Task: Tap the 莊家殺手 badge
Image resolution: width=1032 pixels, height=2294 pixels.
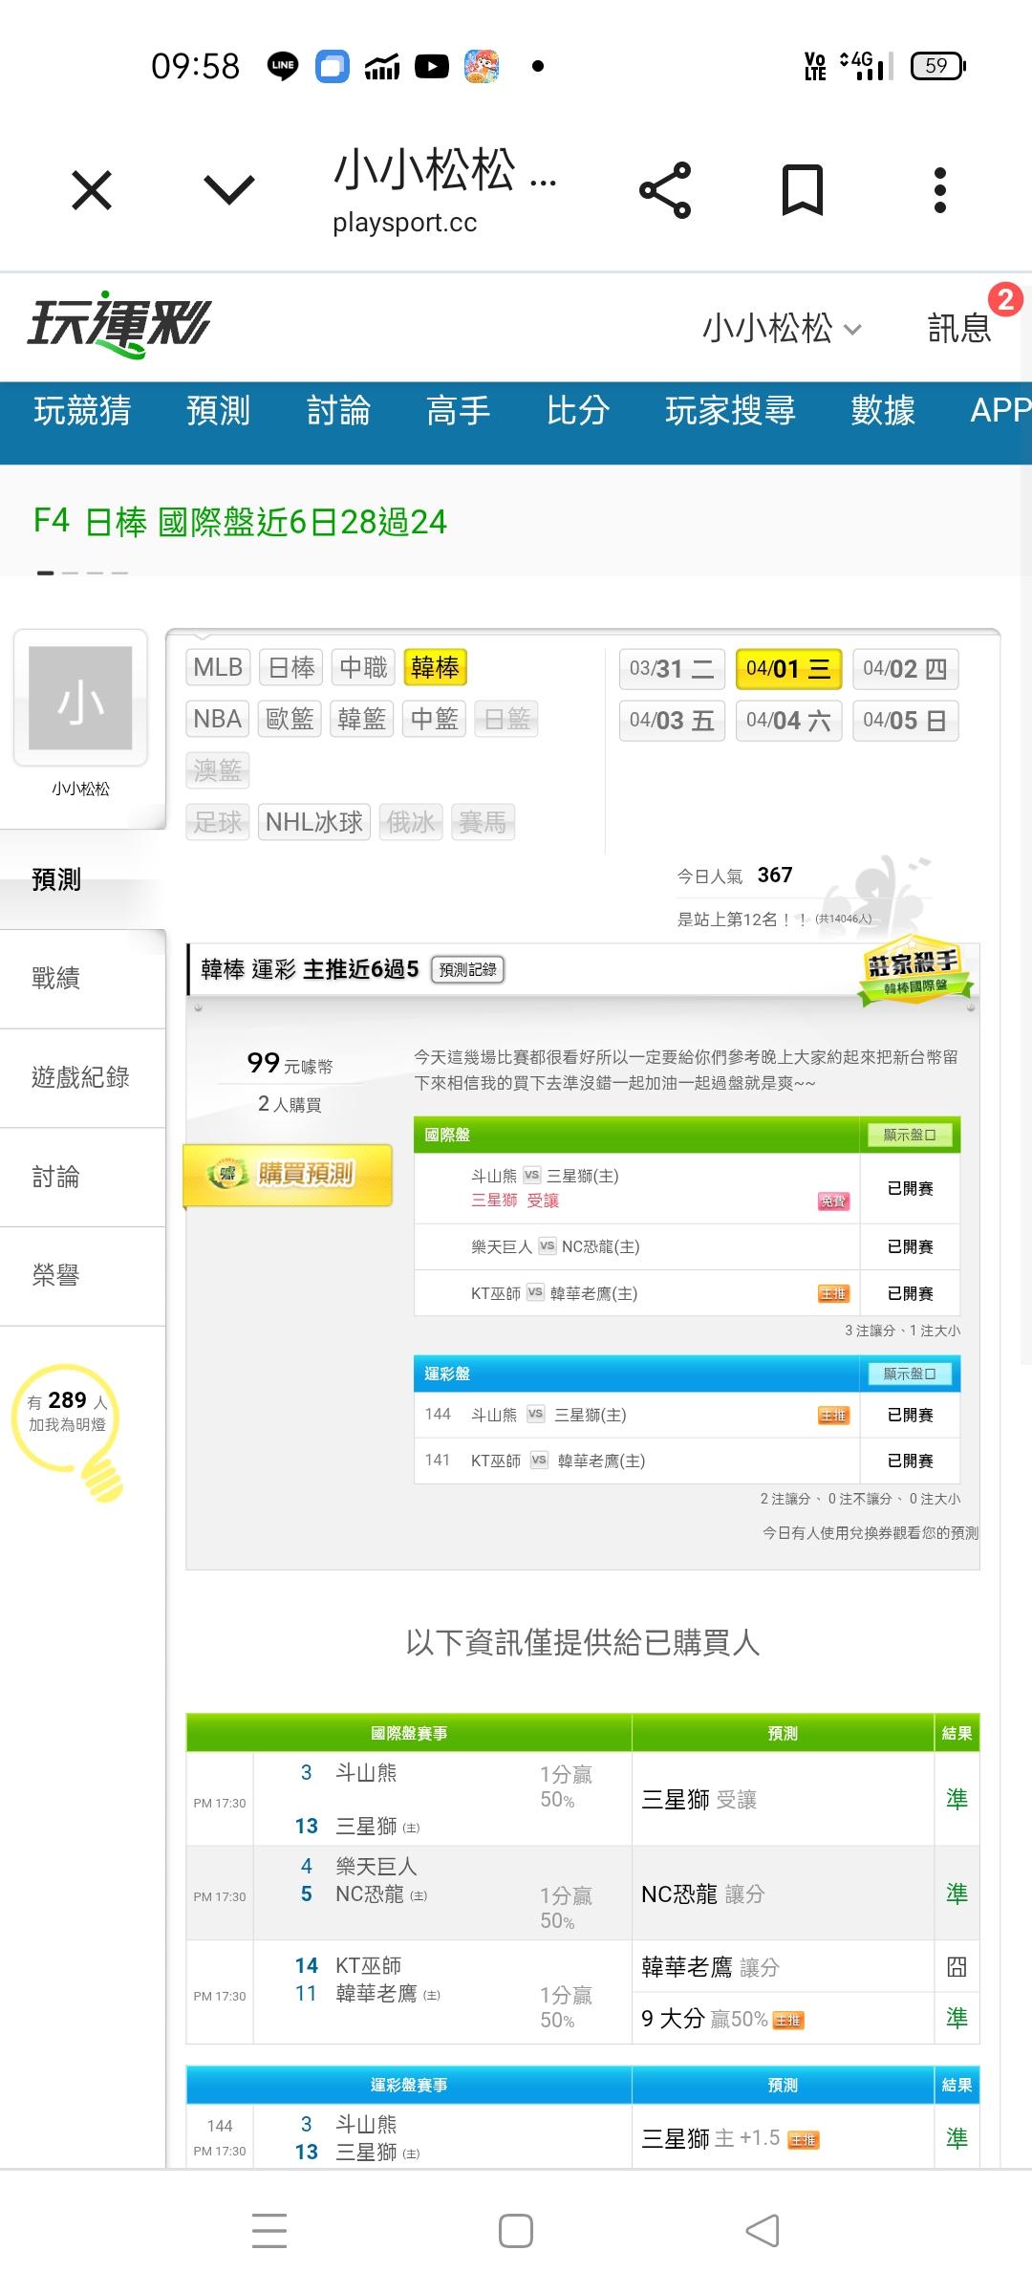Action: [914, 972]
